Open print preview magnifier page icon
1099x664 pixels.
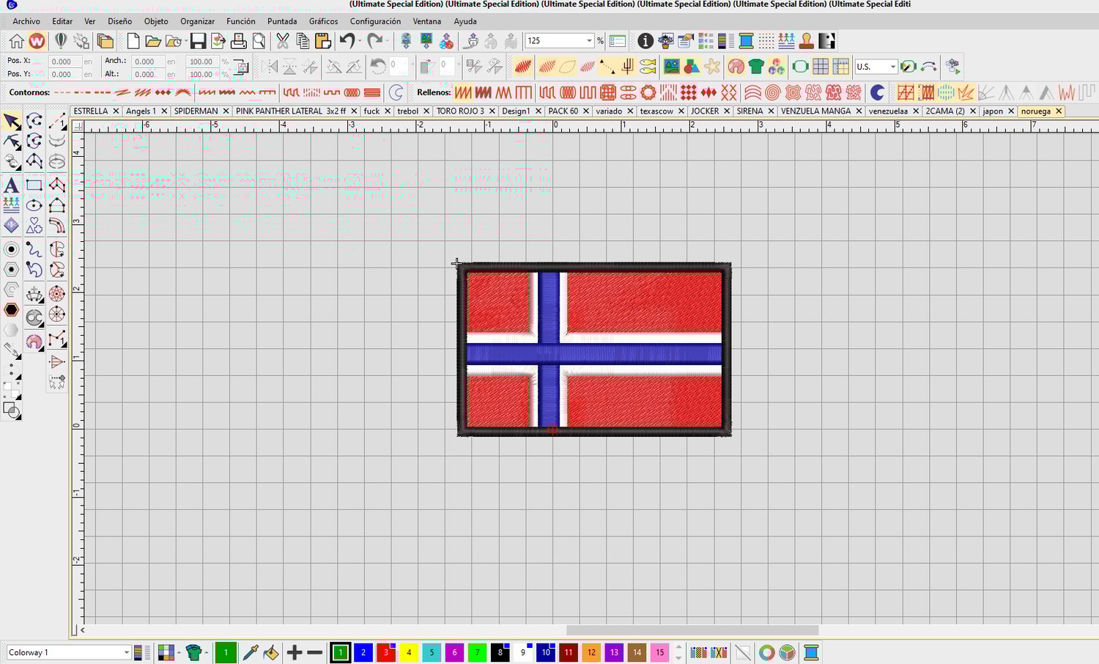tap(259, 41)
